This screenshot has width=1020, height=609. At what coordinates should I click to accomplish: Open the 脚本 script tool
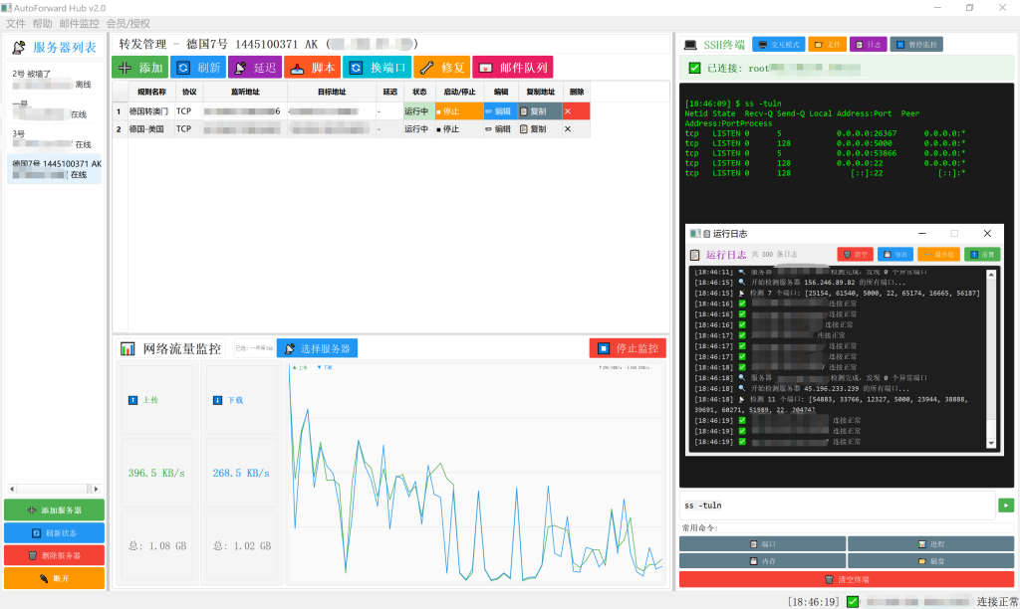tap(312, 68)
